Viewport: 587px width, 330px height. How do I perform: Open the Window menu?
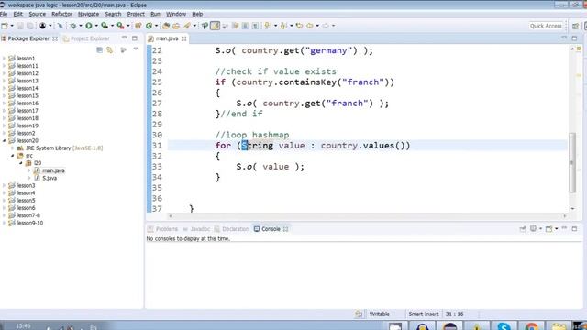pyautogui.click(x=175, y=14)
